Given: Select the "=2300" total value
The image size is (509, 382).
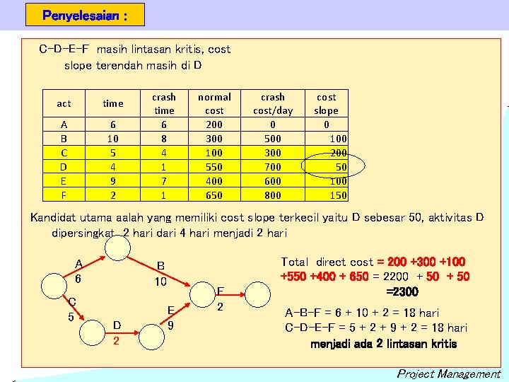Looking at the screenshot, I should (402, 291).
